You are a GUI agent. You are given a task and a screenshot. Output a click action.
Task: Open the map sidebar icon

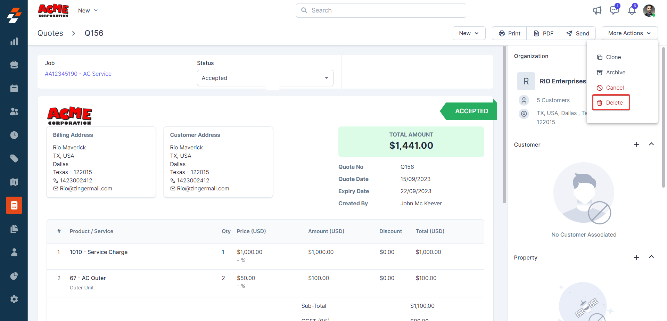coord(14,182)
